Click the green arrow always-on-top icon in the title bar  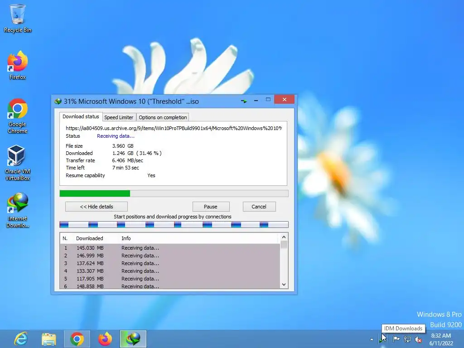click(x=244, y=101)
